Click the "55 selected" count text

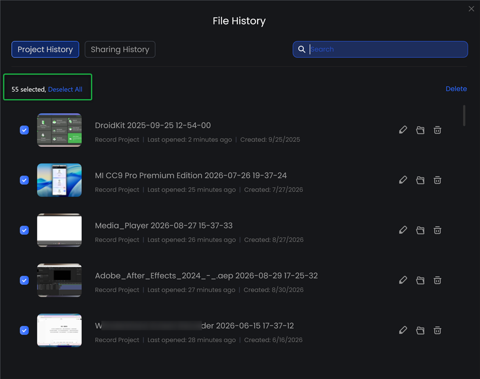pos(29,89)
